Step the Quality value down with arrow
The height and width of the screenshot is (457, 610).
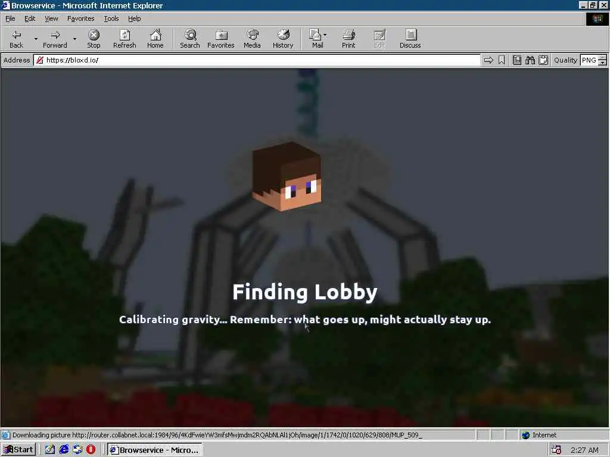pos(603,63)
